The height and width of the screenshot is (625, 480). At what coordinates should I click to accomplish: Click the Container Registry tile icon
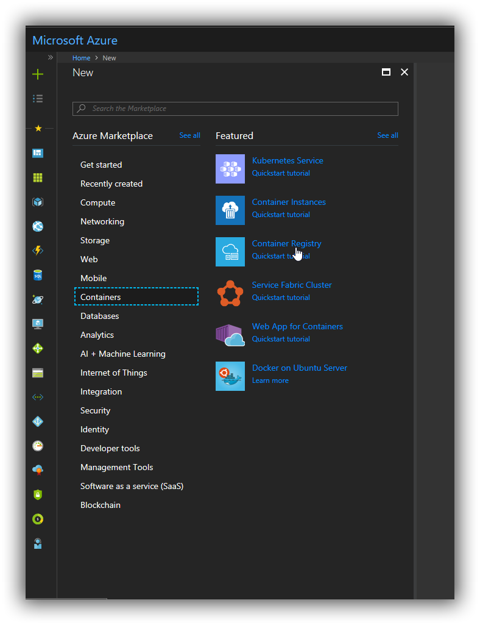tap(230, 252)
